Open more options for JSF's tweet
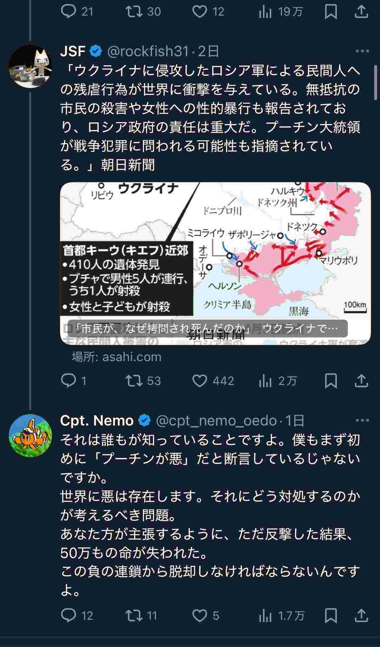 [362, 51]
